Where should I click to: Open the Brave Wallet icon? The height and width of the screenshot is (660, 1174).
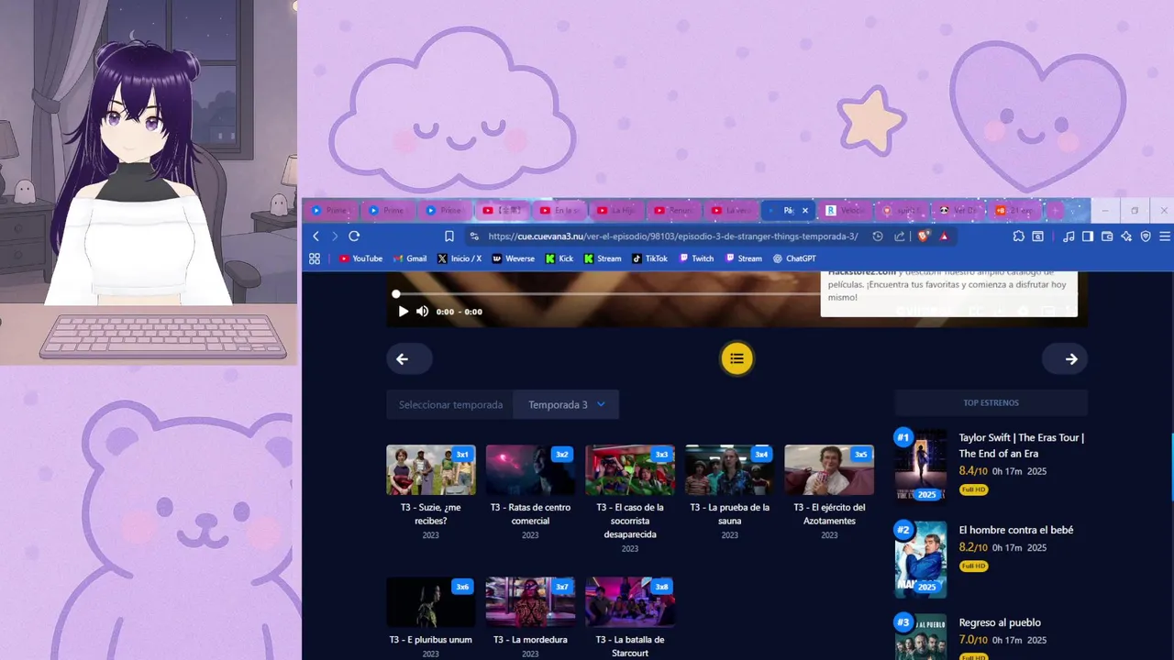(1107, 236)
